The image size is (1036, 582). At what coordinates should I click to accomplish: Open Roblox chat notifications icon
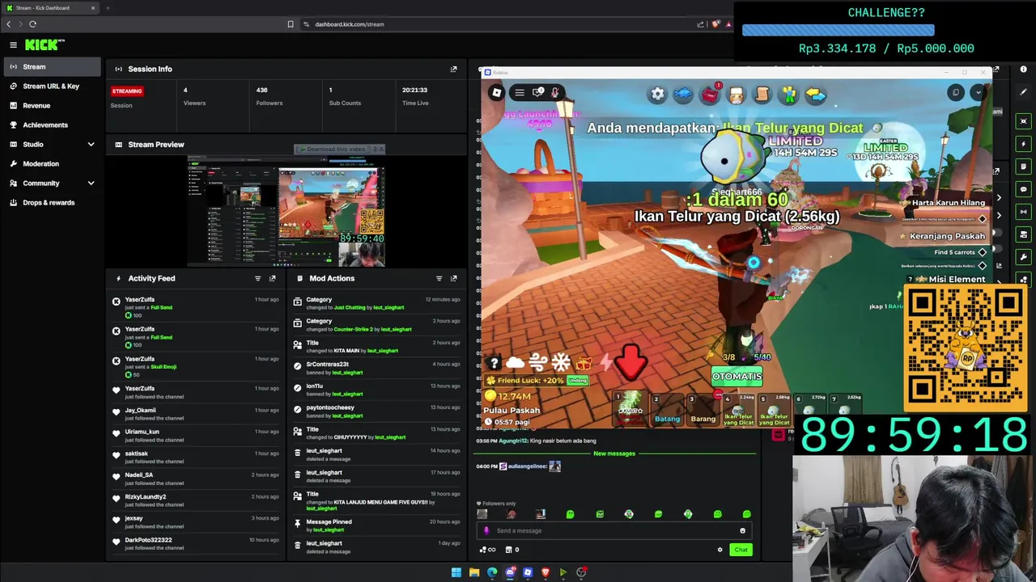pyautogui.click(x=538, y=93)
